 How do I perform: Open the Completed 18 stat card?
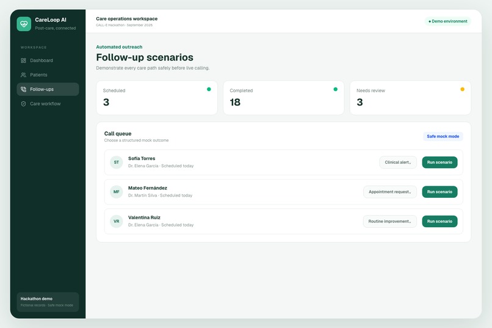(x=284, y=98)
